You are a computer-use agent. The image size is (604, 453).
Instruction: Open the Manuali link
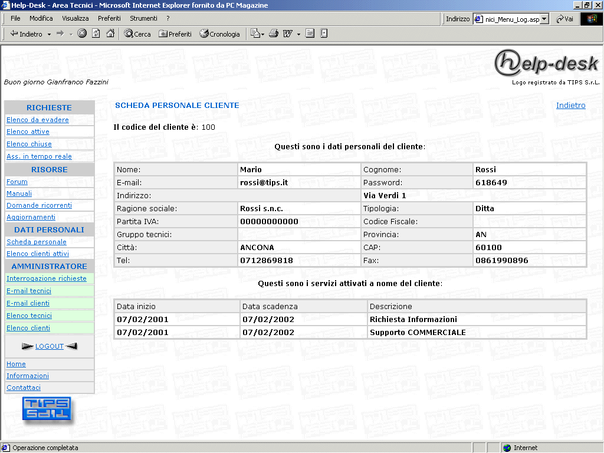(x=19, y=193)
